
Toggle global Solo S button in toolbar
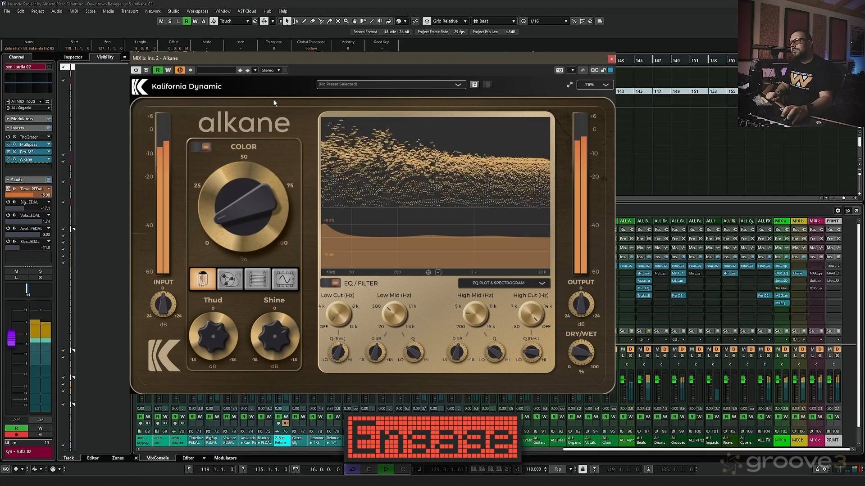[x=169, y=21]
